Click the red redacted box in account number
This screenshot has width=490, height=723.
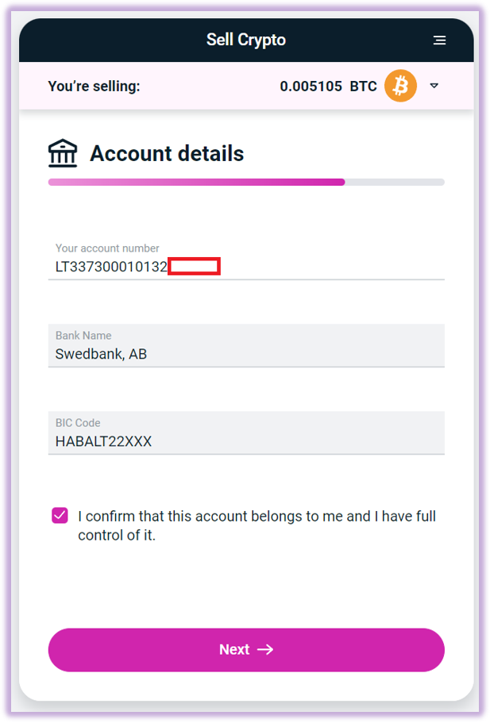[x=195, y=266]
